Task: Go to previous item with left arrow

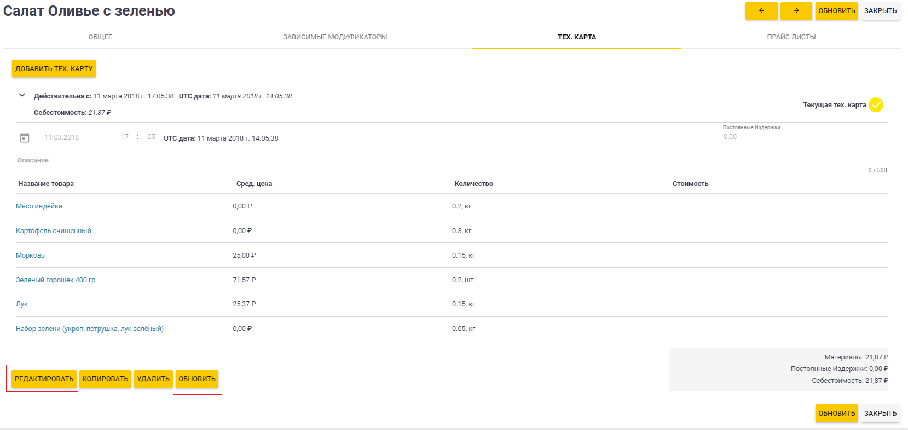Action: click(x=761, y=11)
